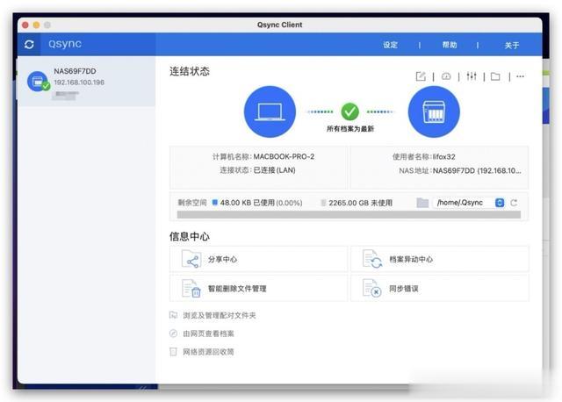
Task: Open the 关于 about menu
Action: pos(511,46)
